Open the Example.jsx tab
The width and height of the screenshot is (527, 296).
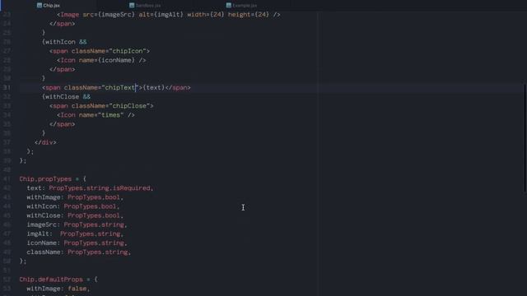(x=241, y=6)
